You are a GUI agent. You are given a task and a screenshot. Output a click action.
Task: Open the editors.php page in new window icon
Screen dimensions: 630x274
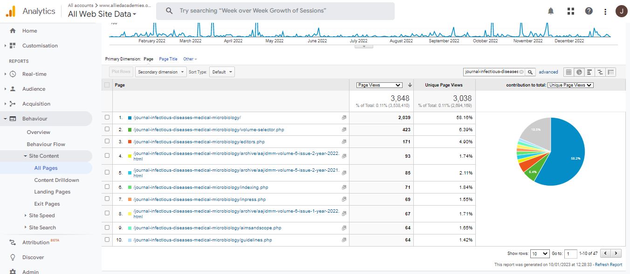point(344,142)
